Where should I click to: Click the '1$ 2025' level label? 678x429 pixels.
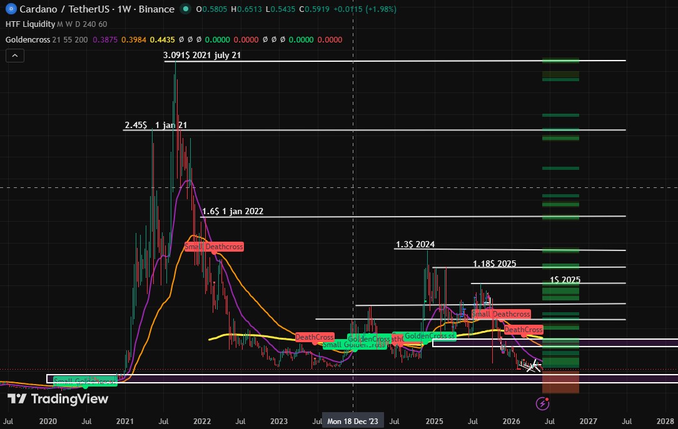pos(565,280)
